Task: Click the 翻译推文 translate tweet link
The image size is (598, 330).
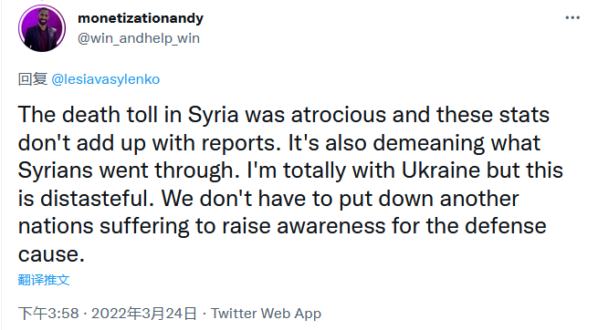Action: (x=44, y=280)
